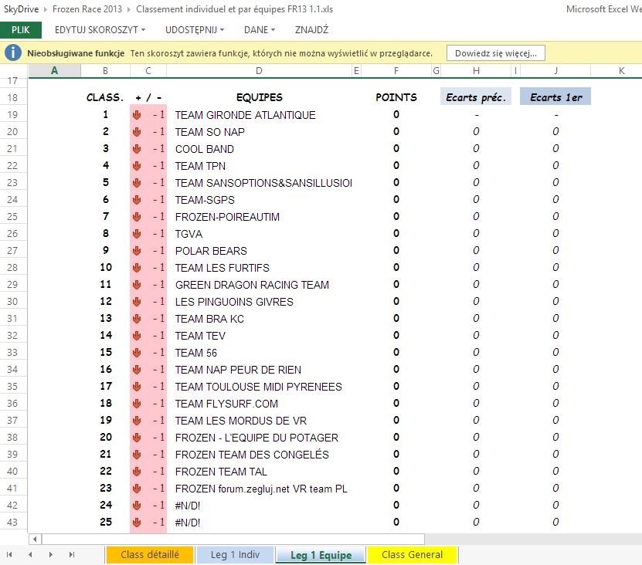Open DANE dropdown menu
Image resolution: width=642 pixels, height=565 pixels.
[260, 30]
